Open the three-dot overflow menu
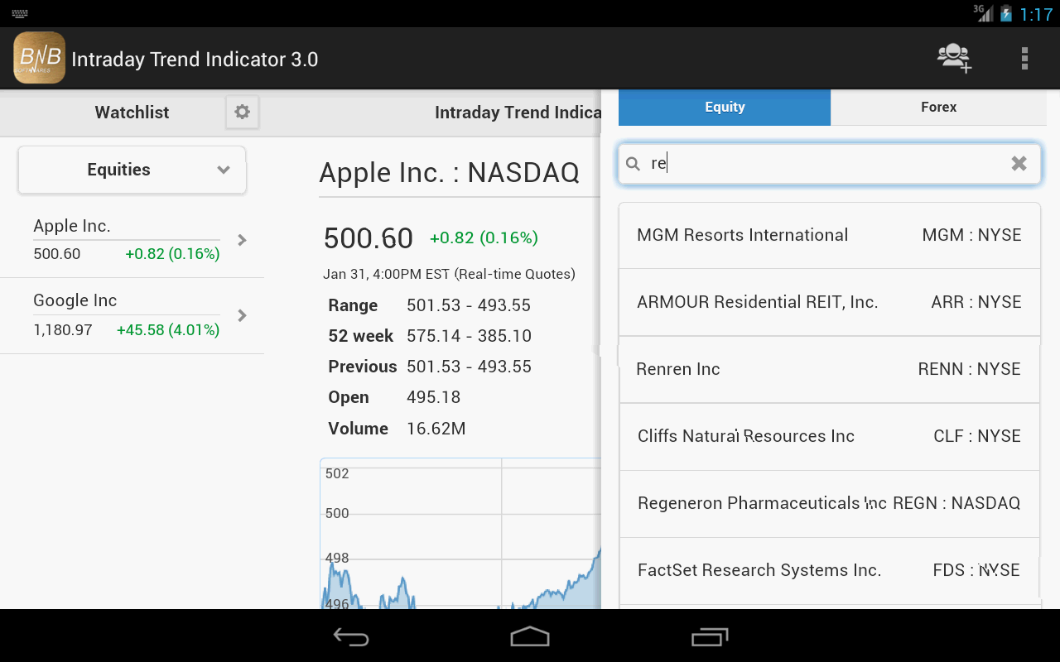This screenshot has height=662, width=1060. [x=1024, y=58]
